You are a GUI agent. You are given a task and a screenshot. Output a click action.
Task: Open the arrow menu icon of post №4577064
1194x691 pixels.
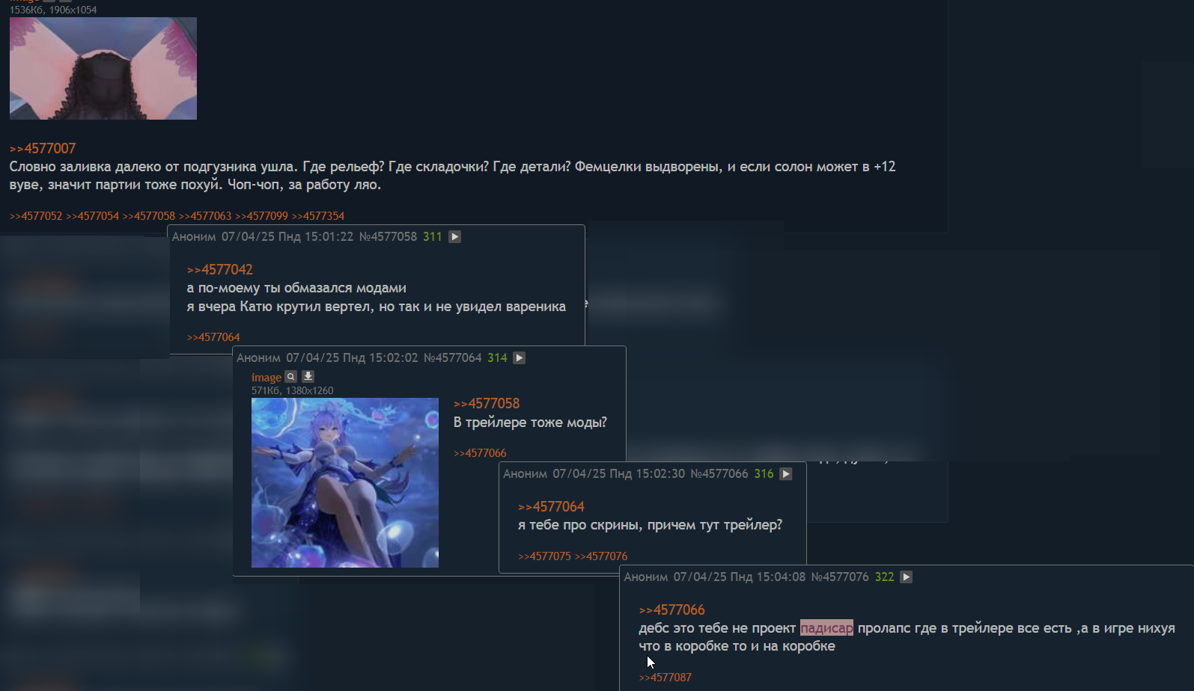point(519,357)
